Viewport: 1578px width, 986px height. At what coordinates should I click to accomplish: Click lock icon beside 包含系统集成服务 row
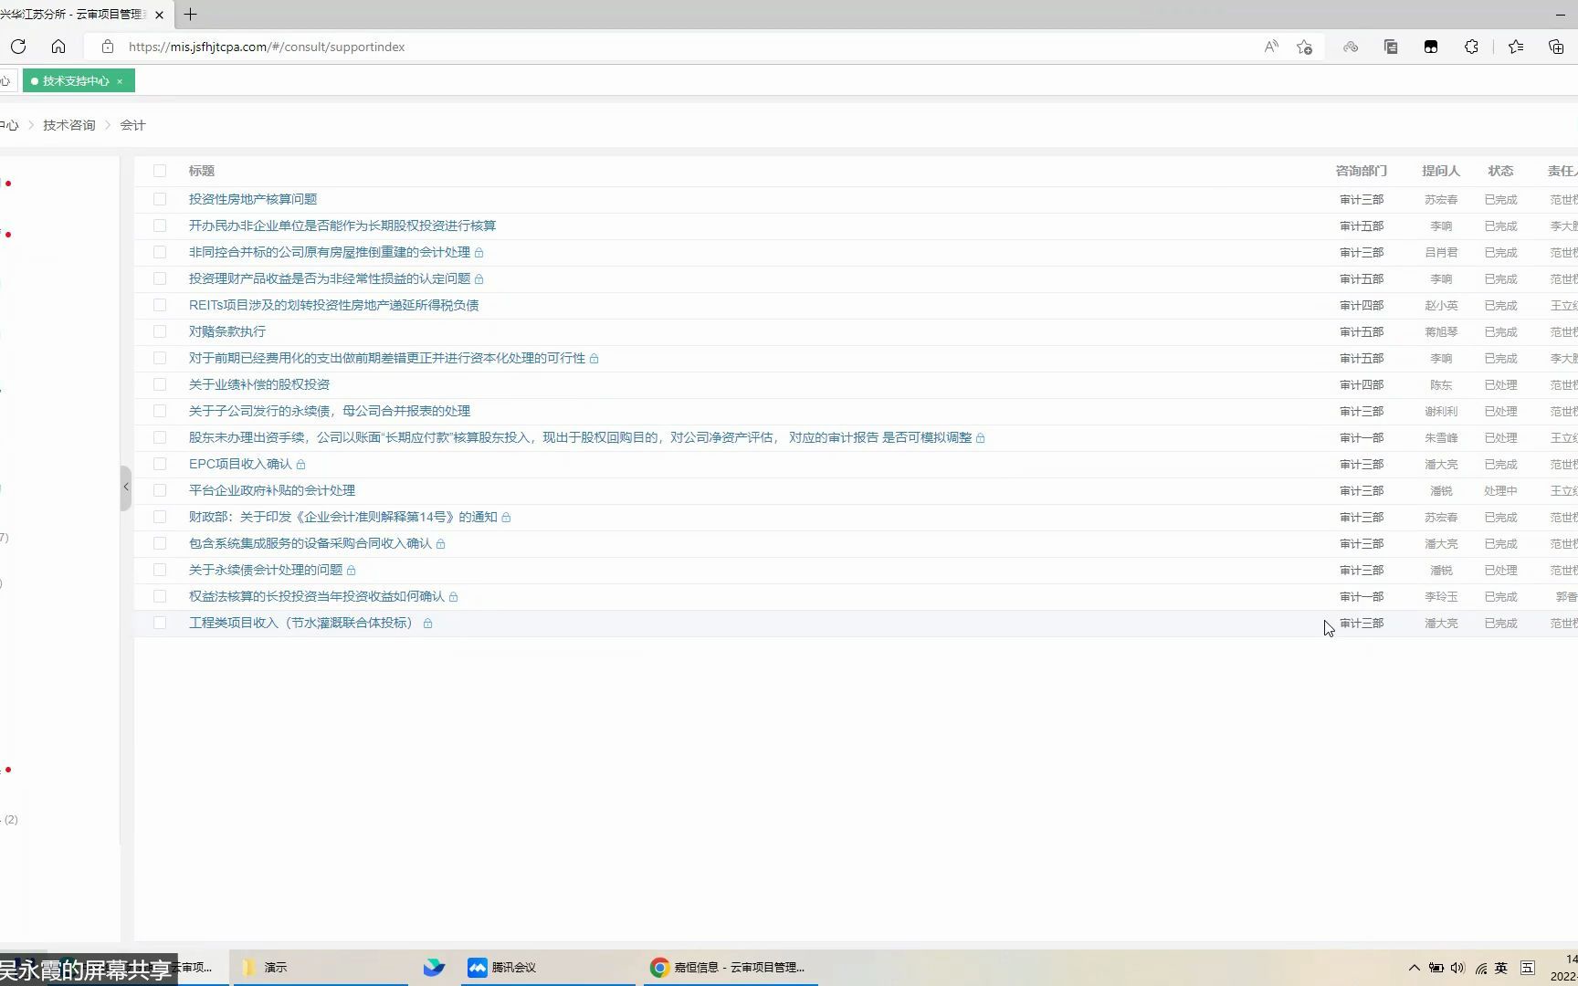point(440,544)
